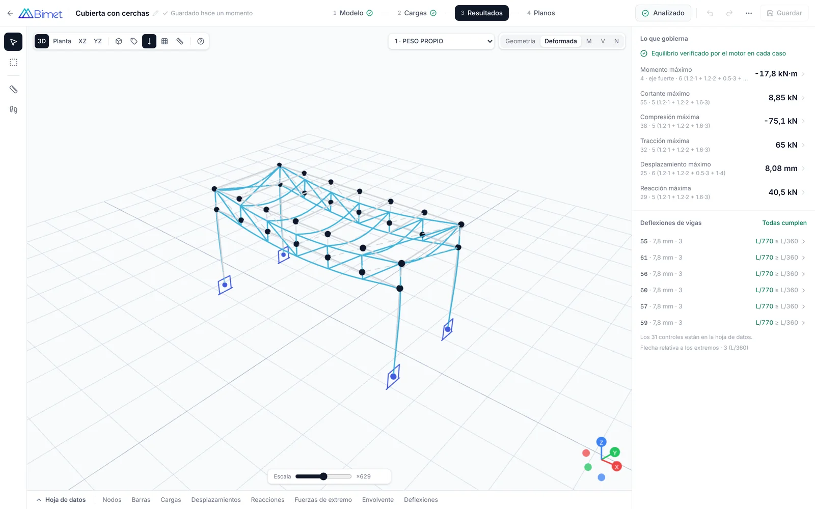Click the Analizado status button
The height and width of the screenshot is (509, 815).
pos(663,13)
